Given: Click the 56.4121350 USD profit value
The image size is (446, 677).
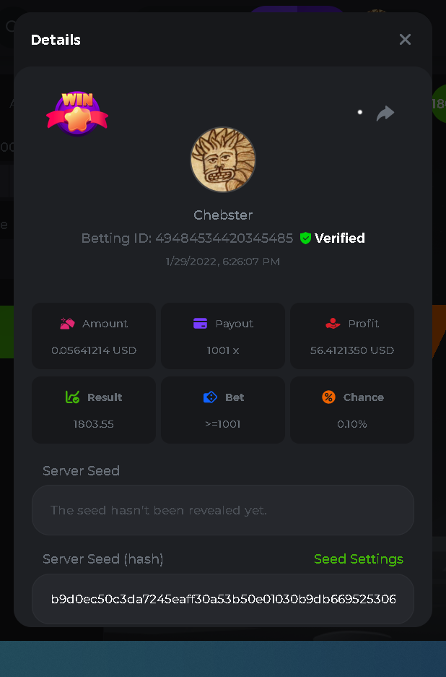Looking at the screenshot, I should [x=352, y=350].
